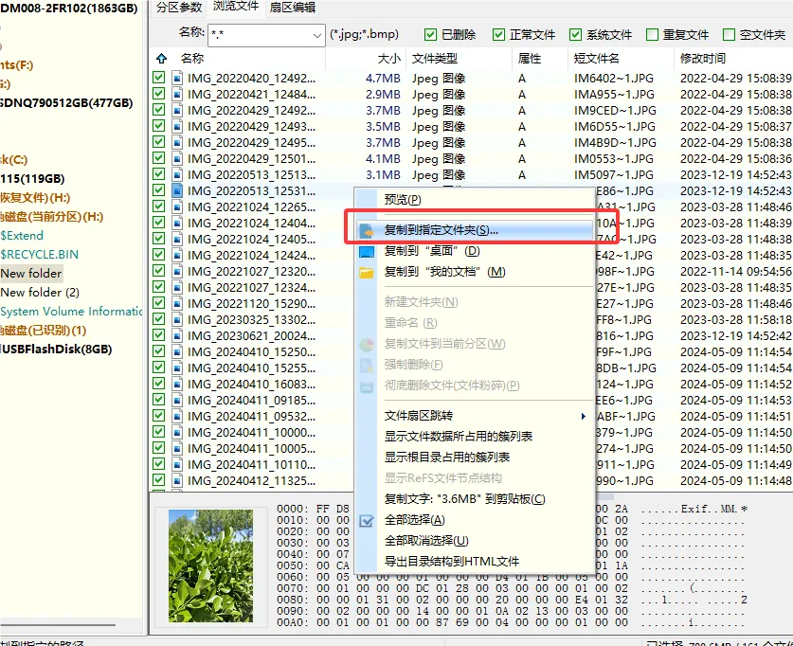Open the 名称 filter dropdown

coord(317,35)
